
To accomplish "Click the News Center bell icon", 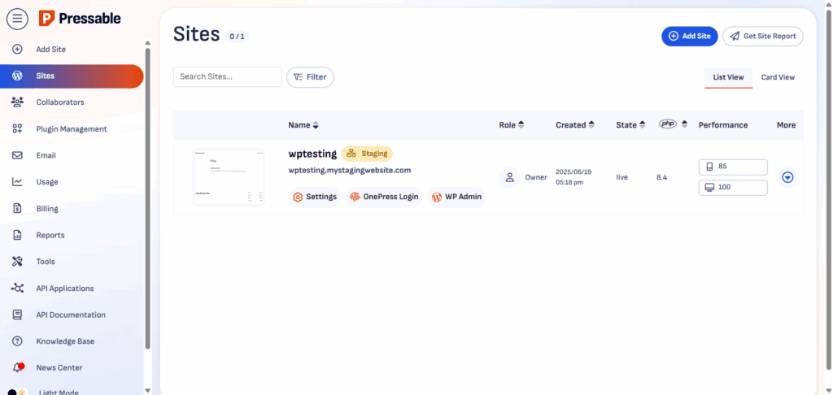I will click(17, 367).
